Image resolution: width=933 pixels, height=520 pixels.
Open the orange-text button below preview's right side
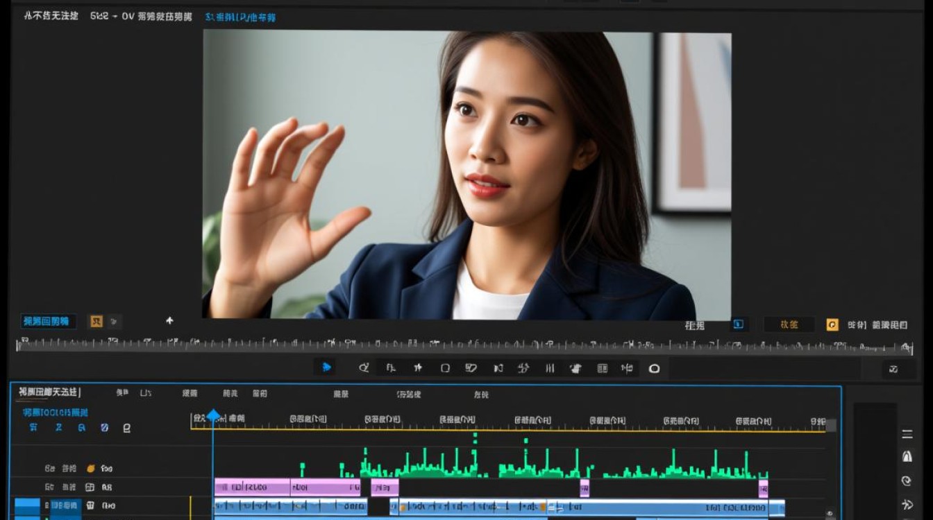coord(789,324)
